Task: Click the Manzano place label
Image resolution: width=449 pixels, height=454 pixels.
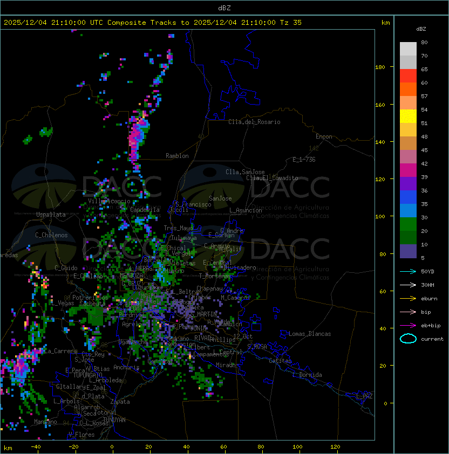Action: pos(45,422)
